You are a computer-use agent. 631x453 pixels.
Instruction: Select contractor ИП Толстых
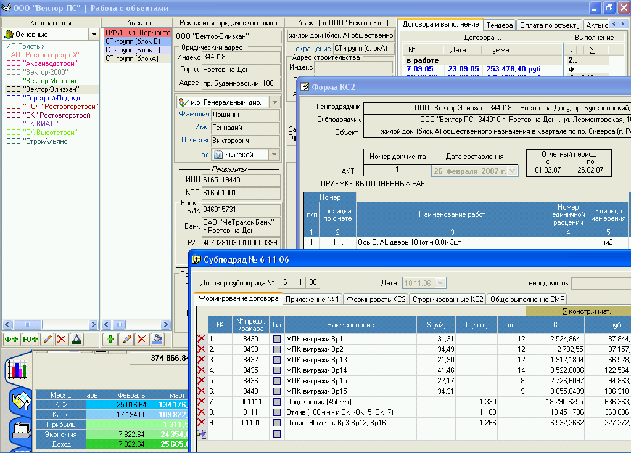pyautogui.click(x=25, y=46)
